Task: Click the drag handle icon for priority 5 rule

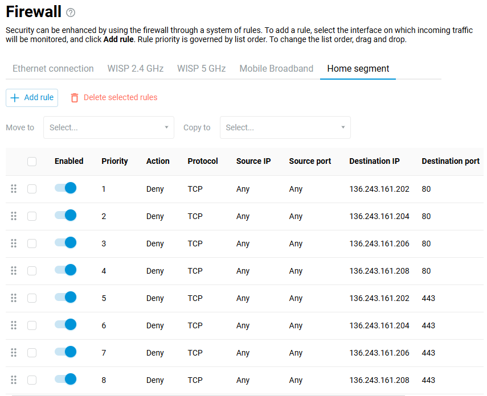Action: (x=14, y=298)
